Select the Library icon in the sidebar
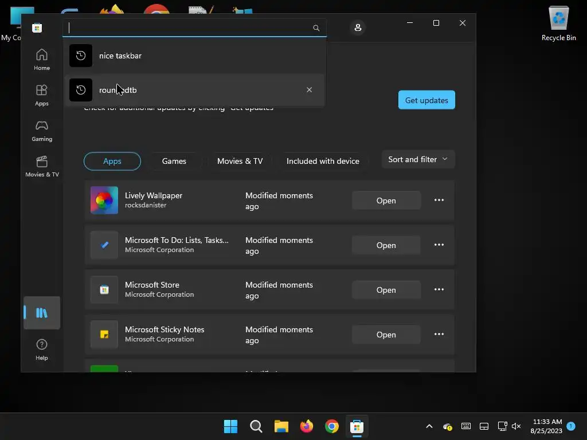 41,313
